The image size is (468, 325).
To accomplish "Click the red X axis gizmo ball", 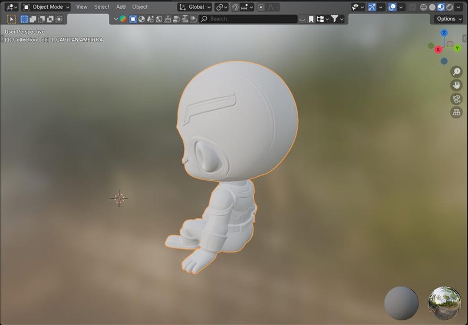I will 438,49.
